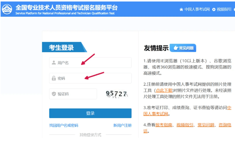Open 中国人事考试网 in the header

(x=197, y=10)
